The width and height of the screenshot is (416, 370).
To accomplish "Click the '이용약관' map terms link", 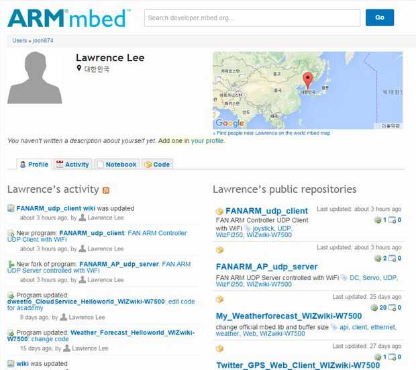I will pos(391,126).
